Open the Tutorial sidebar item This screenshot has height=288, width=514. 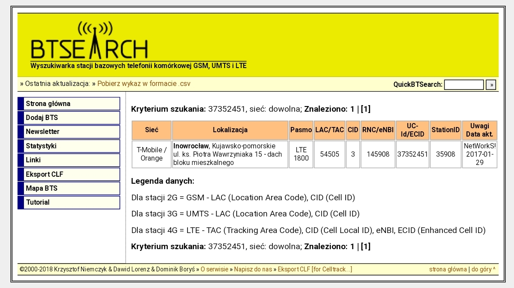[x=69, y=202]
